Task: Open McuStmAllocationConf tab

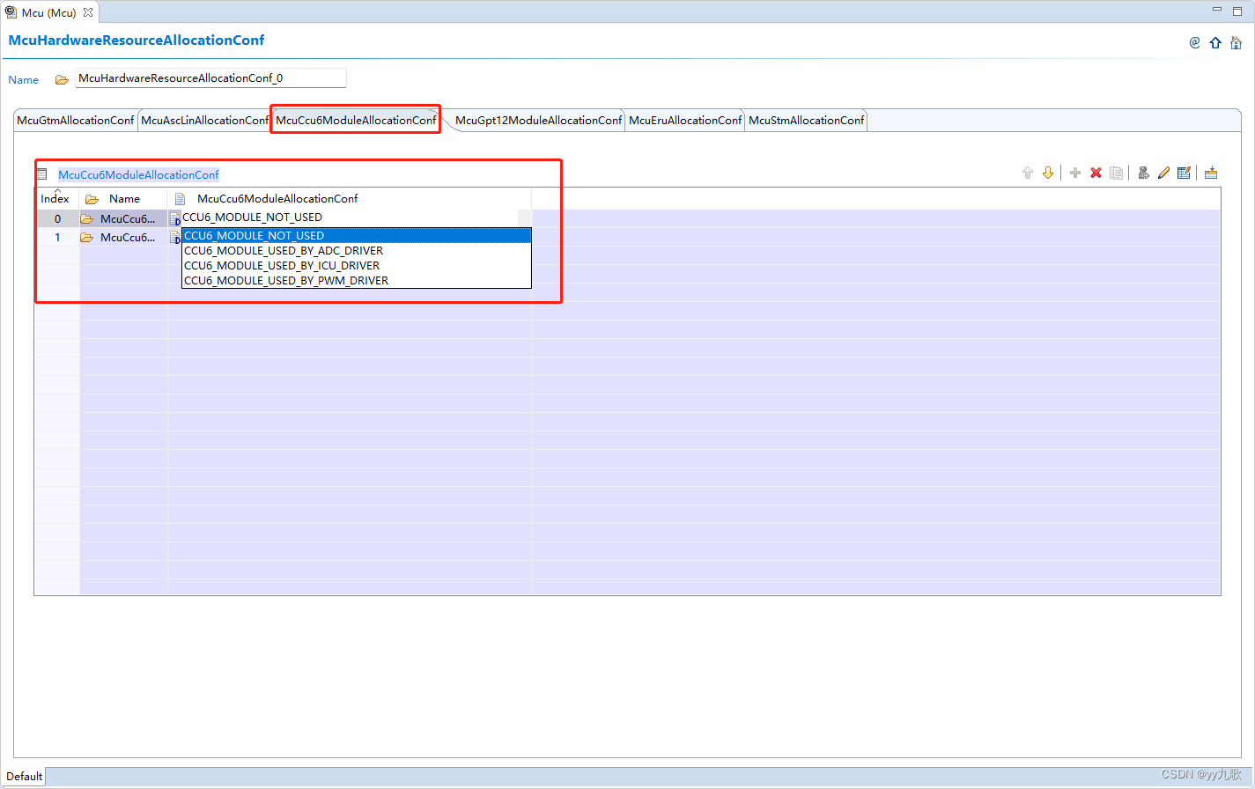Action: coord(807,121)
